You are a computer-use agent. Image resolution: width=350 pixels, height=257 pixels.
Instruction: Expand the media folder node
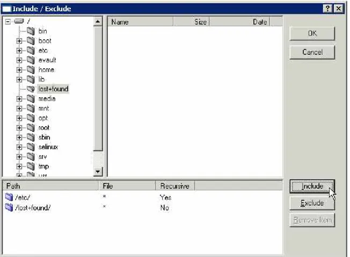coord(19,99)
